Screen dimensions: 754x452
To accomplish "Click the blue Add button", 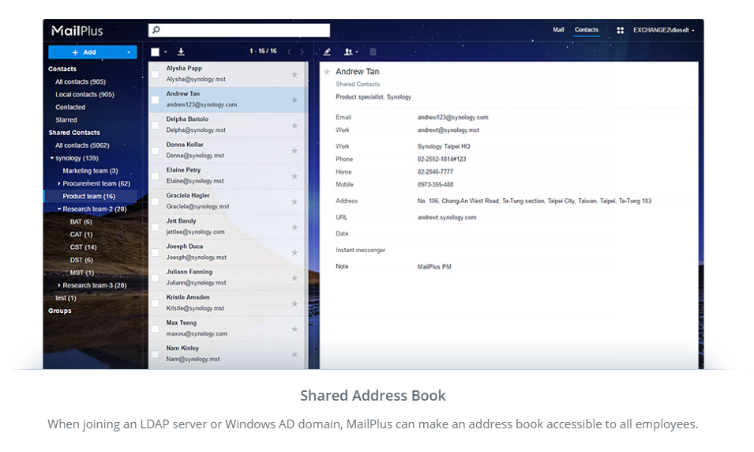I will pyautogui.click(x=93, y=52).
